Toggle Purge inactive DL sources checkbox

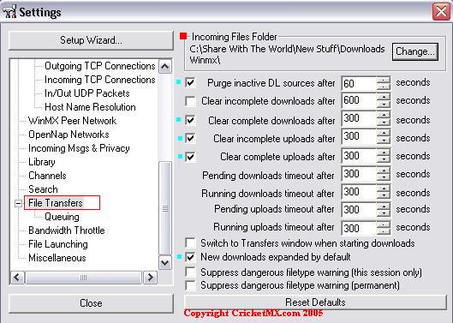(x=190, y=83)
